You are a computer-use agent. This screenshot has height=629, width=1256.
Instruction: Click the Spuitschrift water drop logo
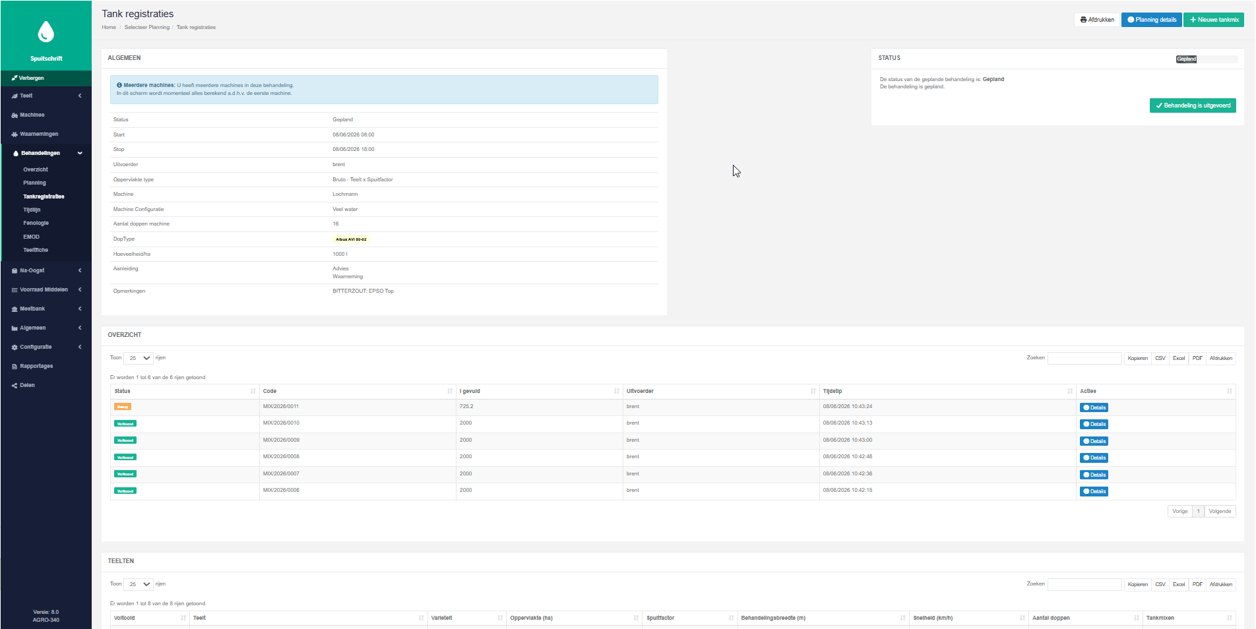coord(46,31)
